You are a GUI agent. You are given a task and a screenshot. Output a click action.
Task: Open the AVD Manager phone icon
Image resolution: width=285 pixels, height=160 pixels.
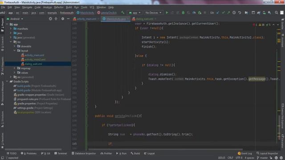click(264, 13)
